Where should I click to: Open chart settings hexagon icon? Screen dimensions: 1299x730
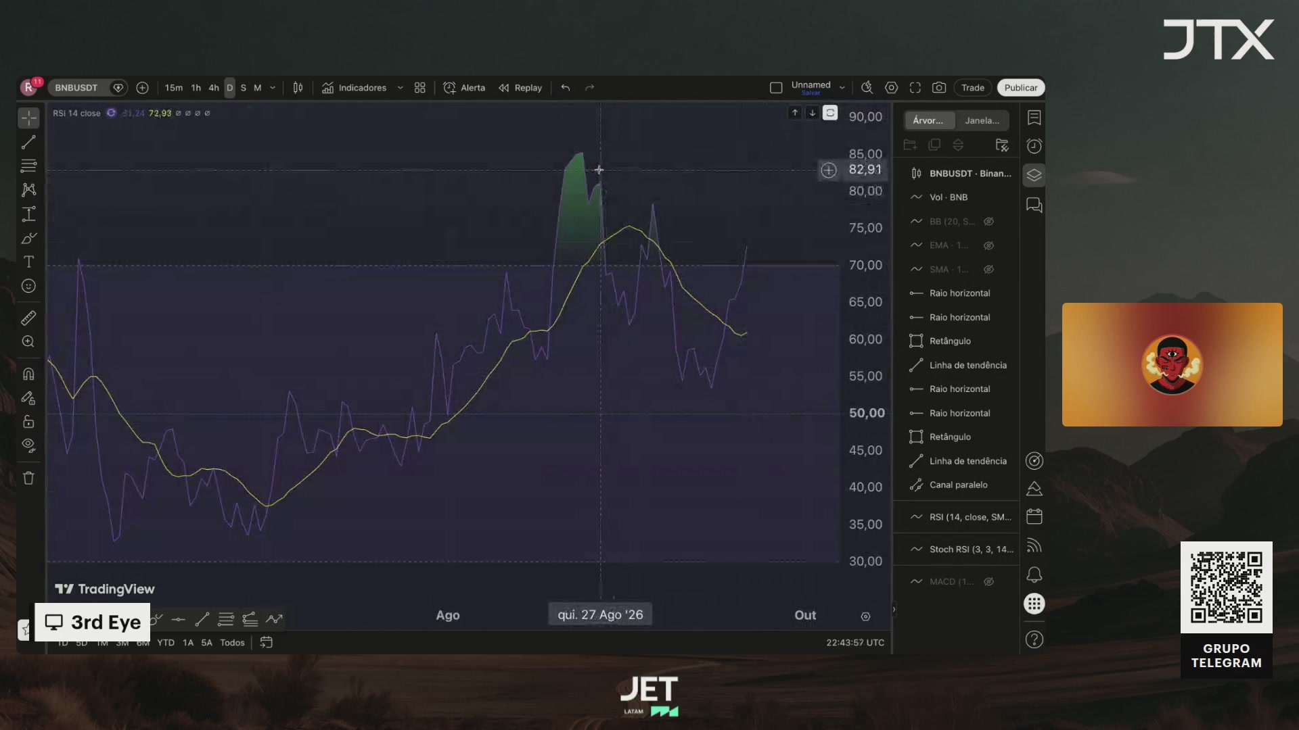[x=891, y=88]
